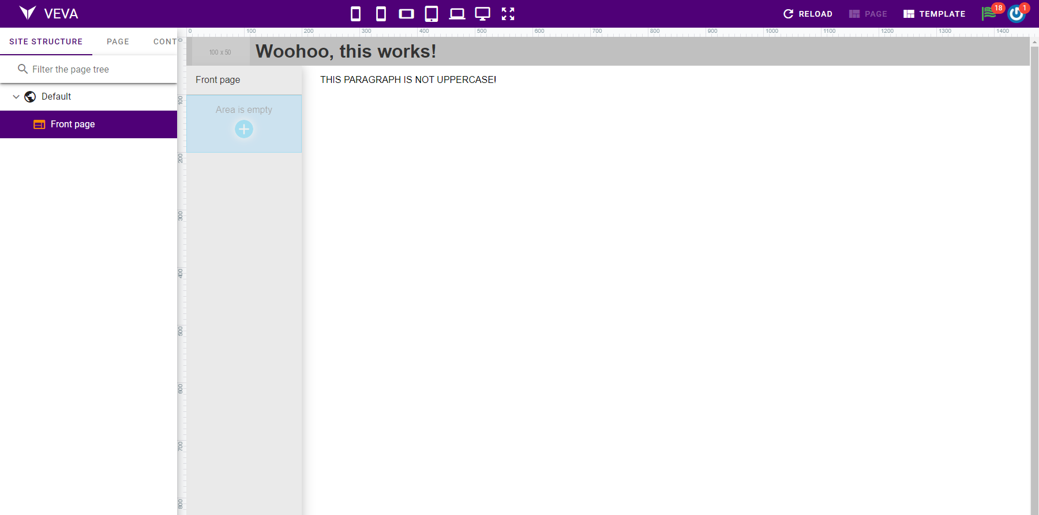
Task: Click the page icon beside Front page
Action: pos(39,124)
